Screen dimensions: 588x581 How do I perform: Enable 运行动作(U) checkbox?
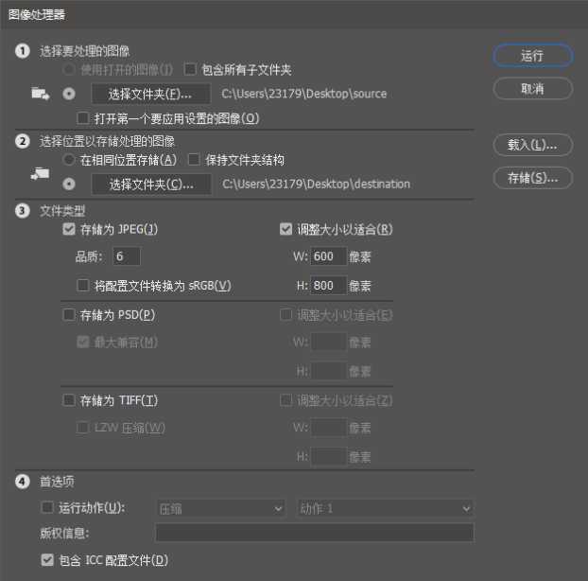[47, 507]
